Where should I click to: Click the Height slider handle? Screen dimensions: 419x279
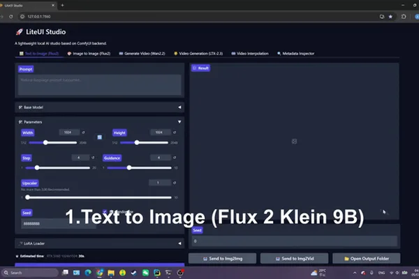[137, 142]
